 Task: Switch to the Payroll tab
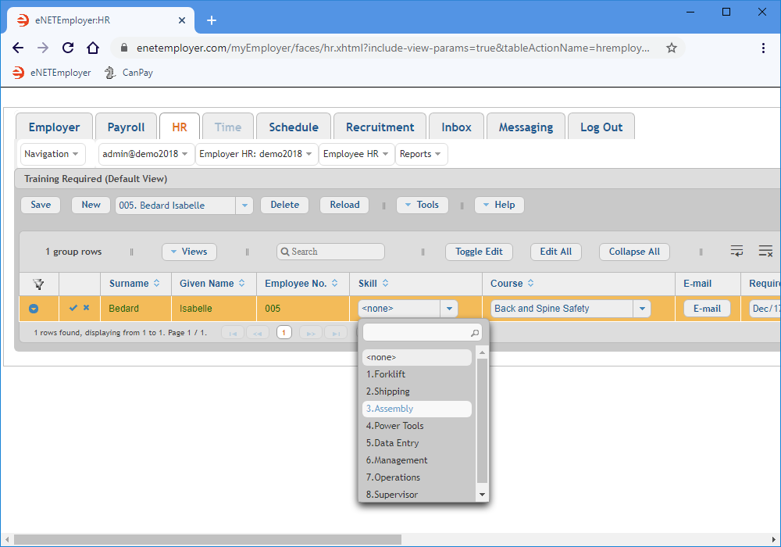(x=126, y=127)
